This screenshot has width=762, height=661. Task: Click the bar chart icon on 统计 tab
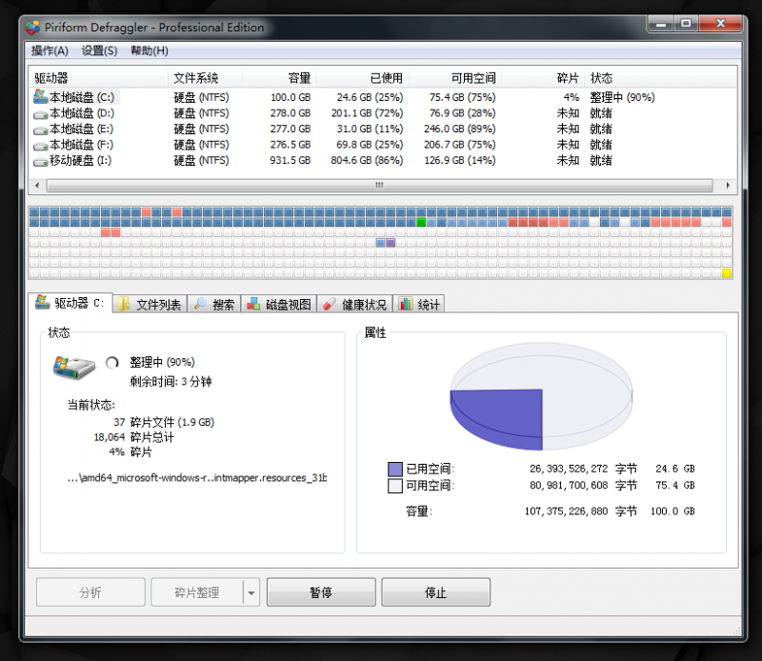click(x=406, y=304)
